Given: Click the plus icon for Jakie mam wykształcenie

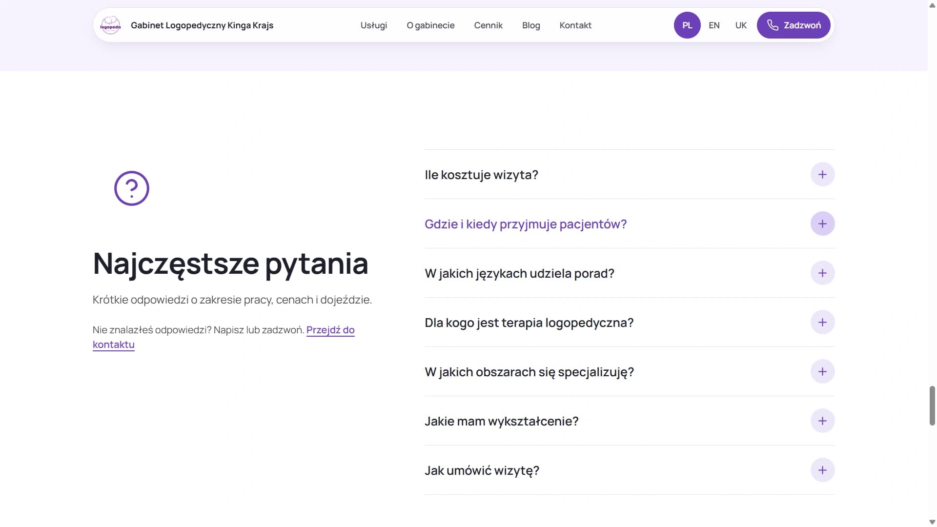Looking at the screenshot, I should tap(822, 421).
